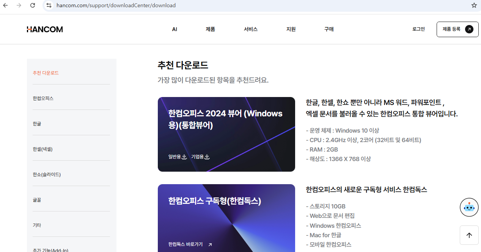This screenshot has width=481, height=252.
Task: Select 추가 기능(Add-In) in the sidebar
Action: 50,250
